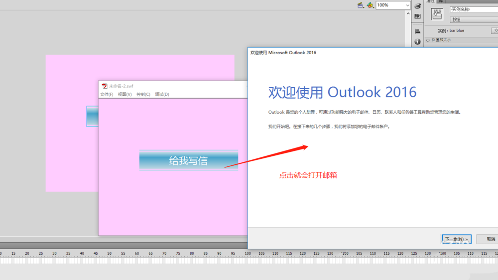Open the Edit Symbols shapes menu
Screen dimensions: 498x280
pos(370,5)
